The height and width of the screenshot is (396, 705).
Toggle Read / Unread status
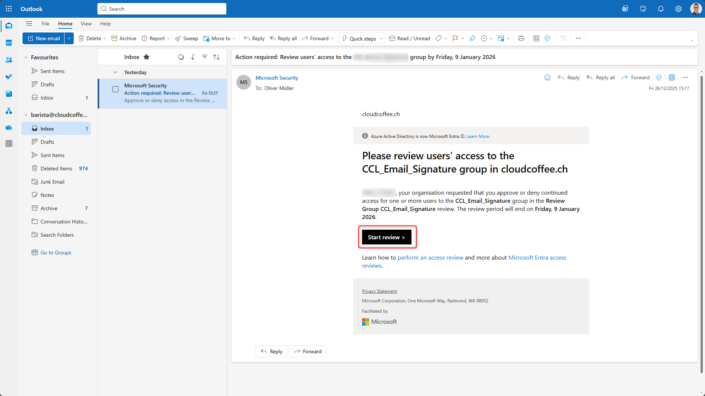410,38
